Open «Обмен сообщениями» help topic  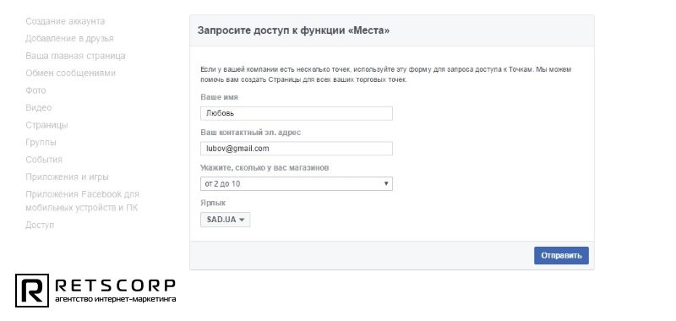pyautogui.click(x=71, y=73)
